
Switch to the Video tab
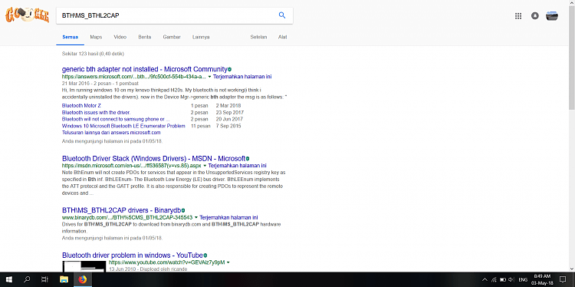120,37
